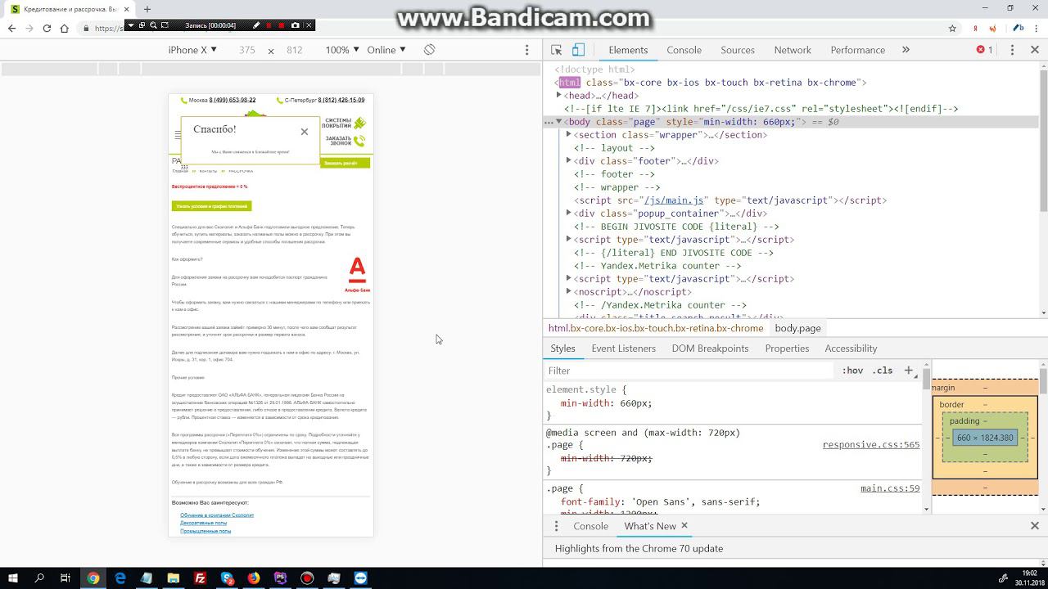The width and height of the screenshot is (1048, 589).
Task: Open the iPhone X device dropdown
Action: 192,50
